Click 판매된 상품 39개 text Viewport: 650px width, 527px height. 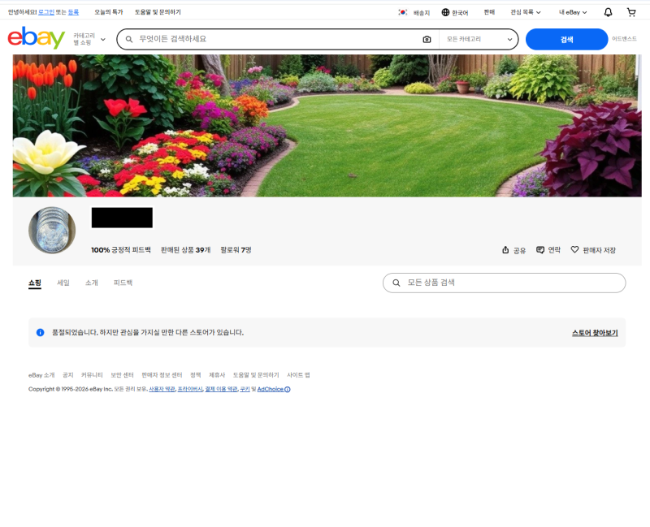186,250
